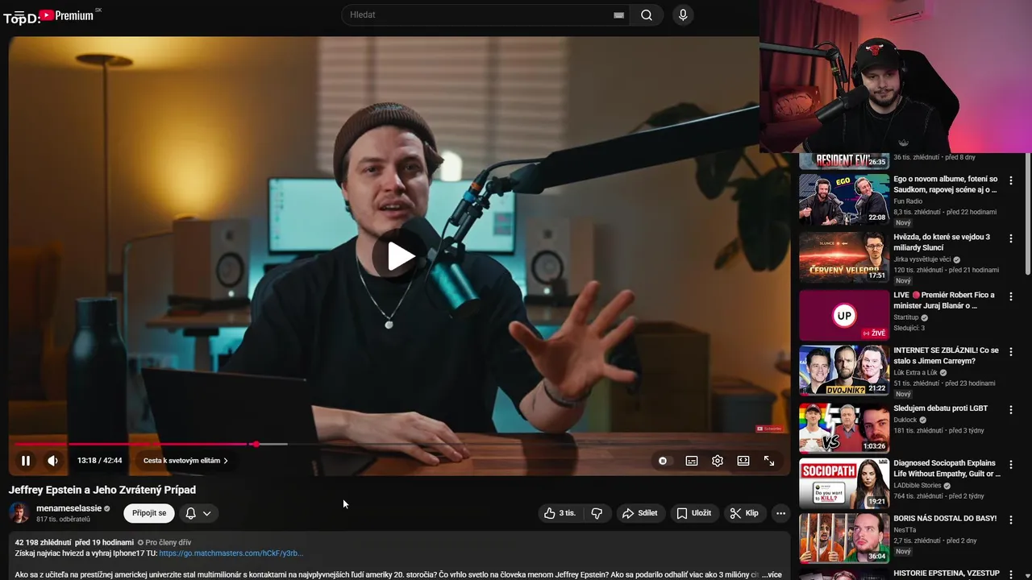The image size is (1032, 580).
Task: Open on-screen keyboard icon in search box
Action: tap(618, 15)
